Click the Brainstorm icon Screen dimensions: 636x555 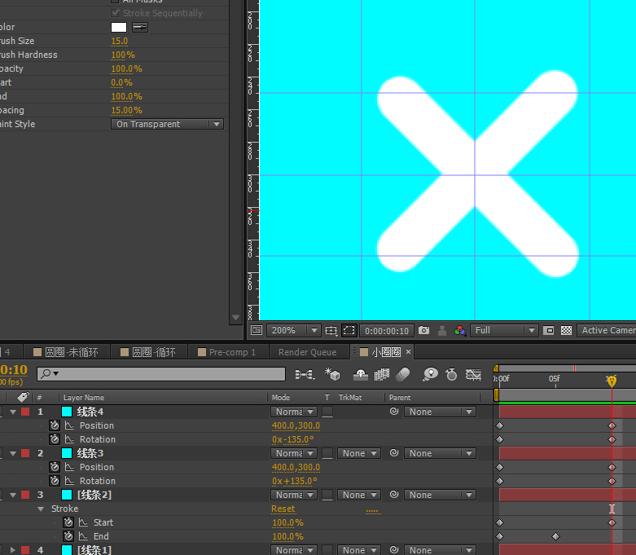(x=430, y=374)
